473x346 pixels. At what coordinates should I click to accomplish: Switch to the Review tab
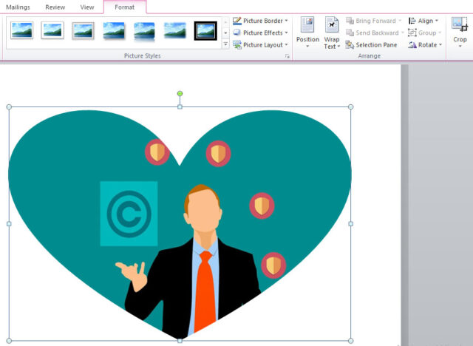(x=55, y=7)
